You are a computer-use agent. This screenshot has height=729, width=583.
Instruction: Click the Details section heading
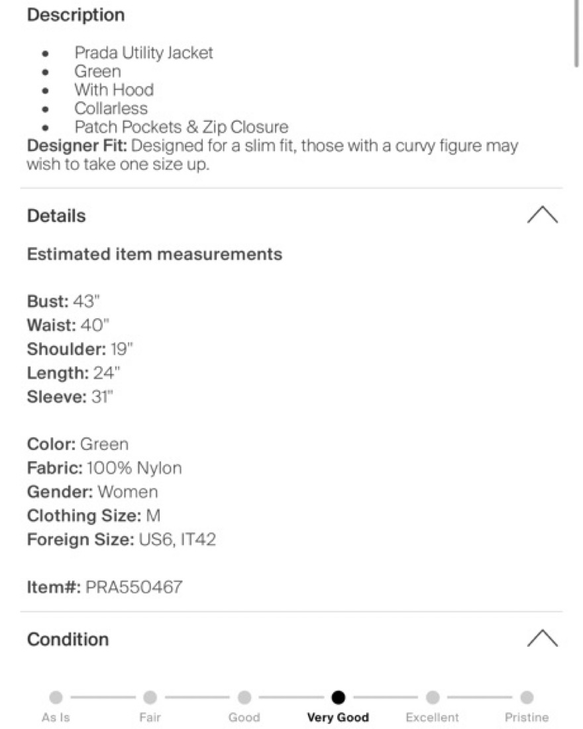tap(56, 216)
